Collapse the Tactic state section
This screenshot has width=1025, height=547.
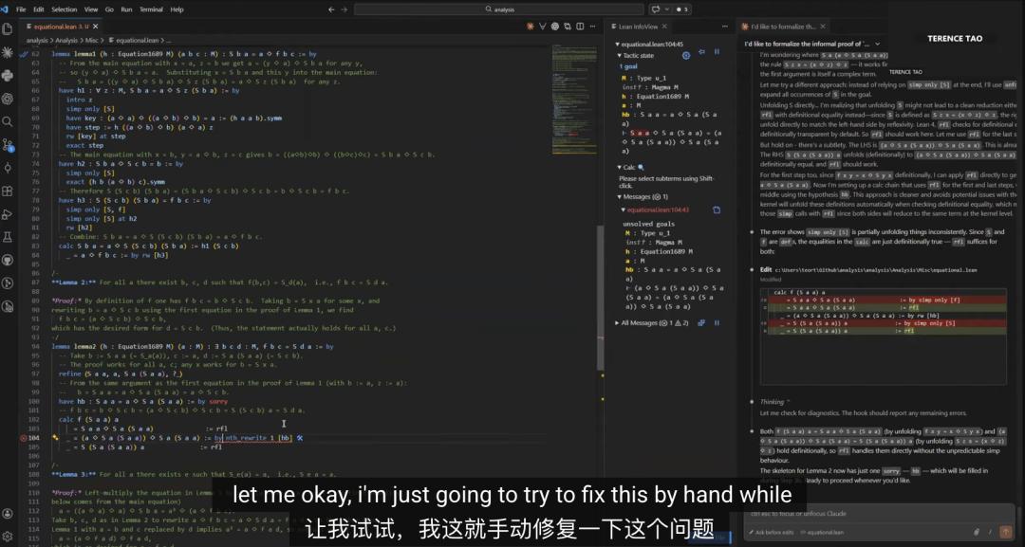(x=619, y=56)
